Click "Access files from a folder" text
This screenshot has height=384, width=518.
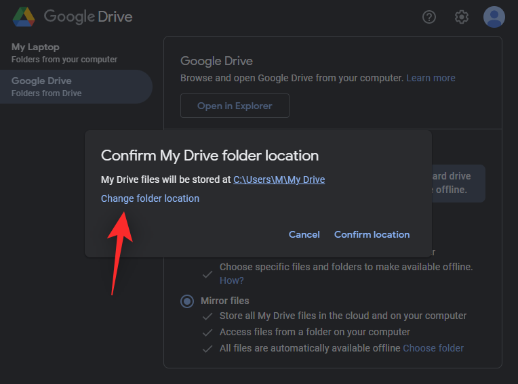coord(315,332)
